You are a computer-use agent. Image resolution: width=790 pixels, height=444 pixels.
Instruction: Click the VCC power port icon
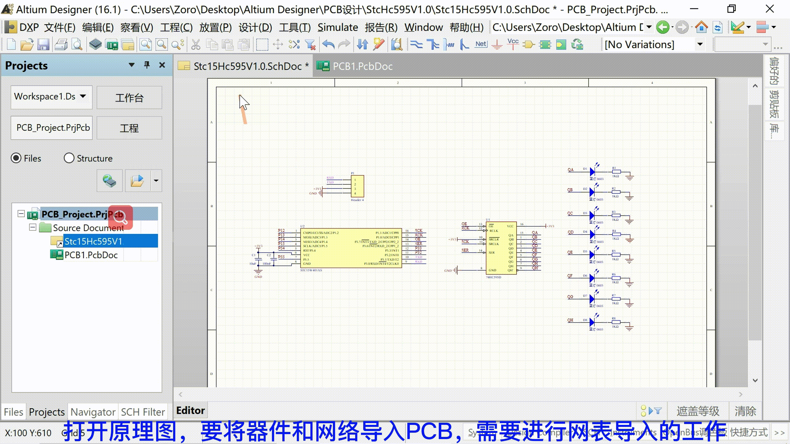(x=513, y=44)
